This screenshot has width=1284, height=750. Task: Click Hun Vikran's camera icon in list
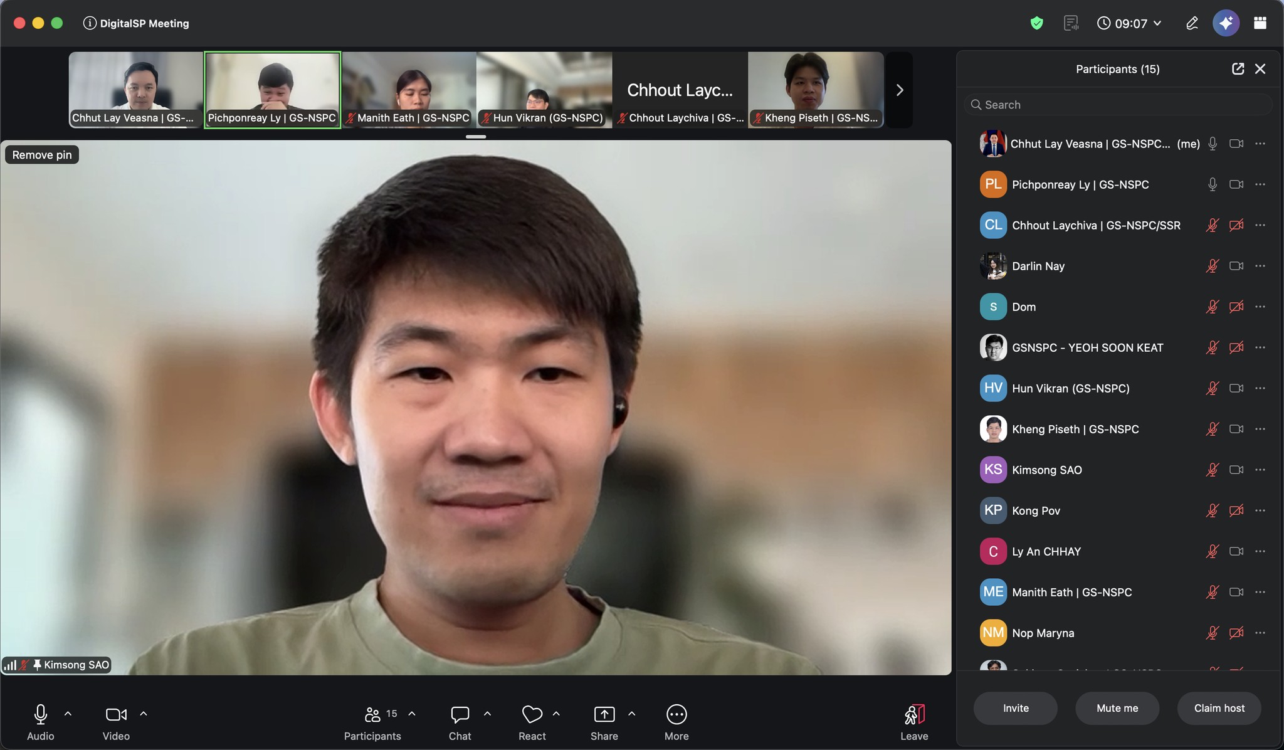1236,388
